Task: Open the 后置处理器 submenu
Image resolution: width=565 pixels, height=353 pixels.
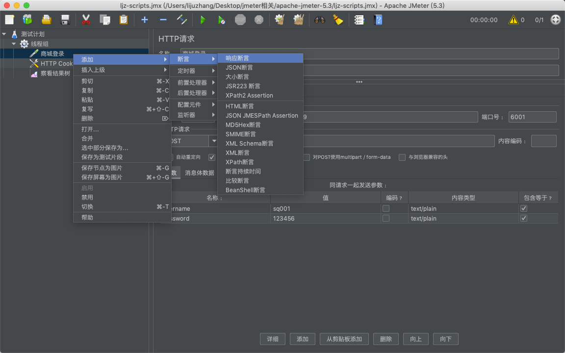Action: tap(194, 93)
